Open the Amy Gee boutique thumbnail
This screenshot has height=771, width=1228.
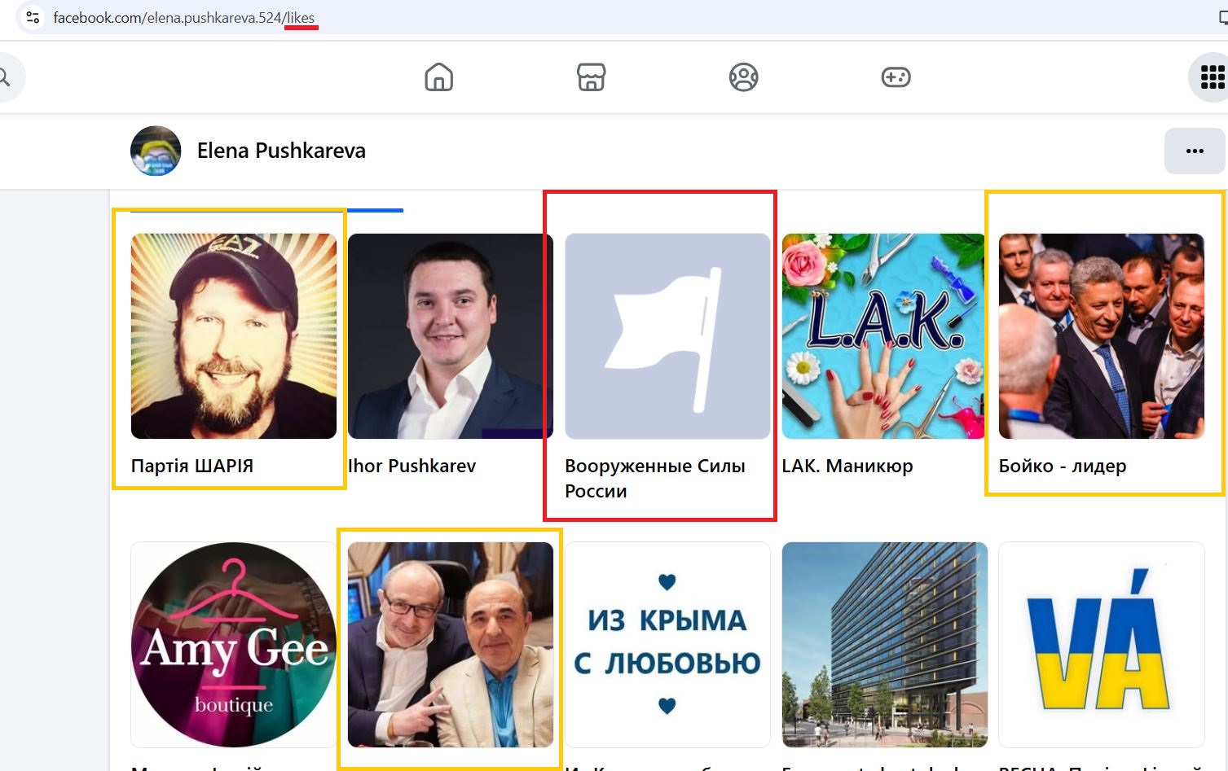(x=234, y=645)
